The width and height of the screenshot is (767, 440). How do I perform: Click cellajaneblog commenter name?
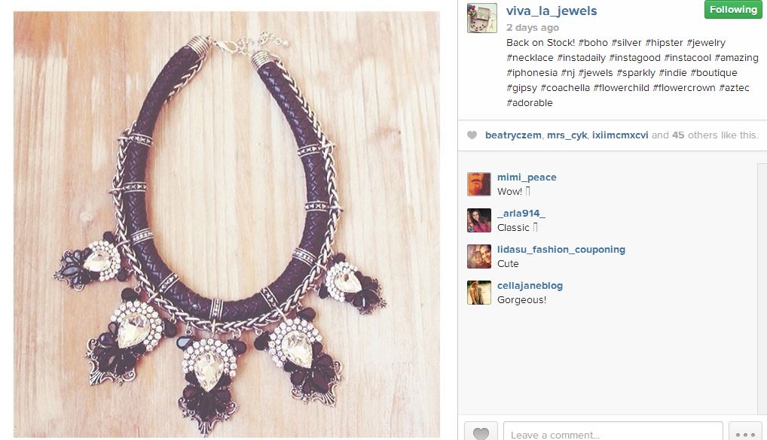(x=530, y=286)
